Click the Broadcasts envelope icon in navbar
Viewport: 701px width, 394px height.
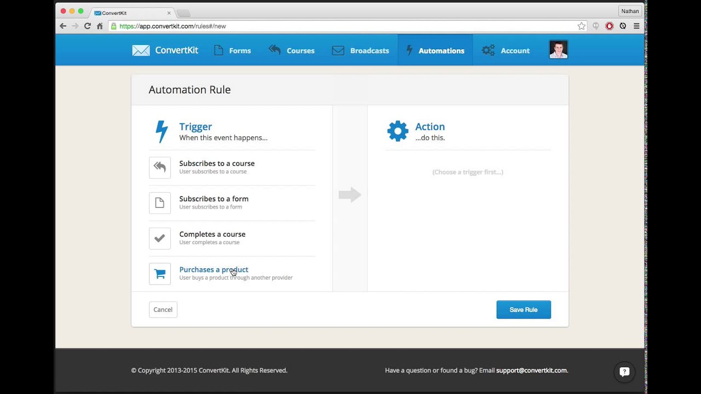(x=338, y=50)
